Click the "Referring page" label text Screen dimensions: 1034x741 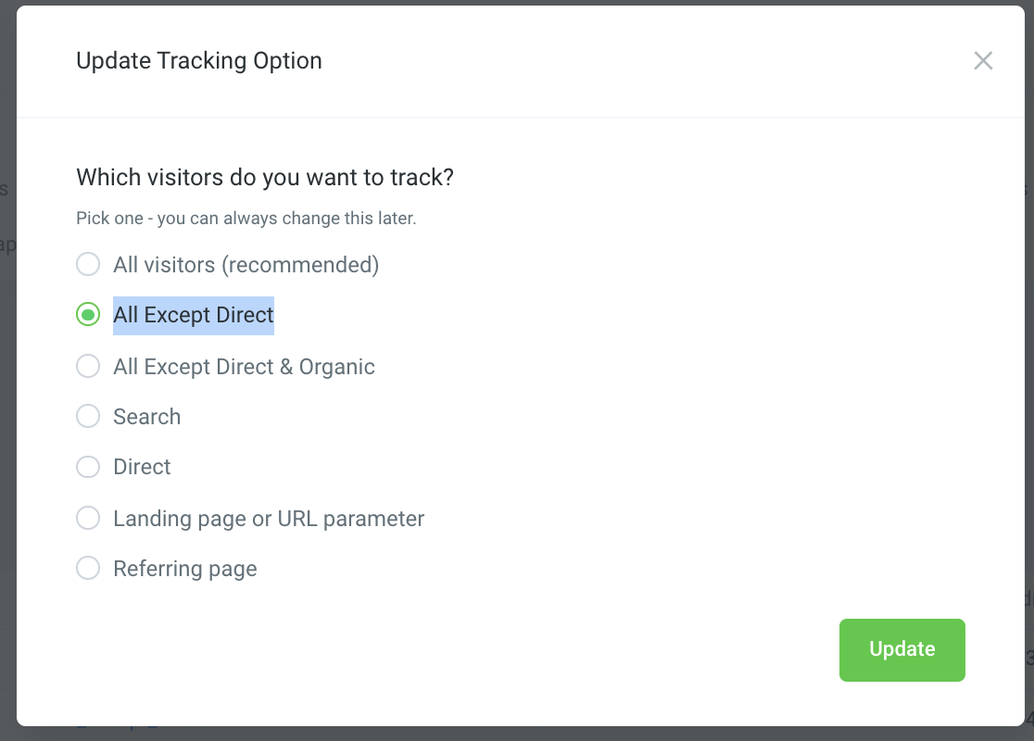pos(185,568)
